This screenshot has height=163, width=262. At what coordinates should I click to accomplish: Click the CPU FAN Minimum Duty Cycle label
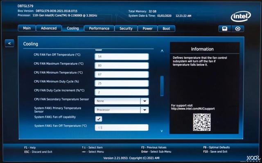[x=56, y=82]
